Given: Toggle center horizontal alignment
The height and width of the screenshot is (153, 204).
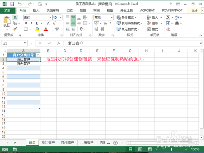Looking at the screenshot, I should pyautogui.click(x=73, y=23).
